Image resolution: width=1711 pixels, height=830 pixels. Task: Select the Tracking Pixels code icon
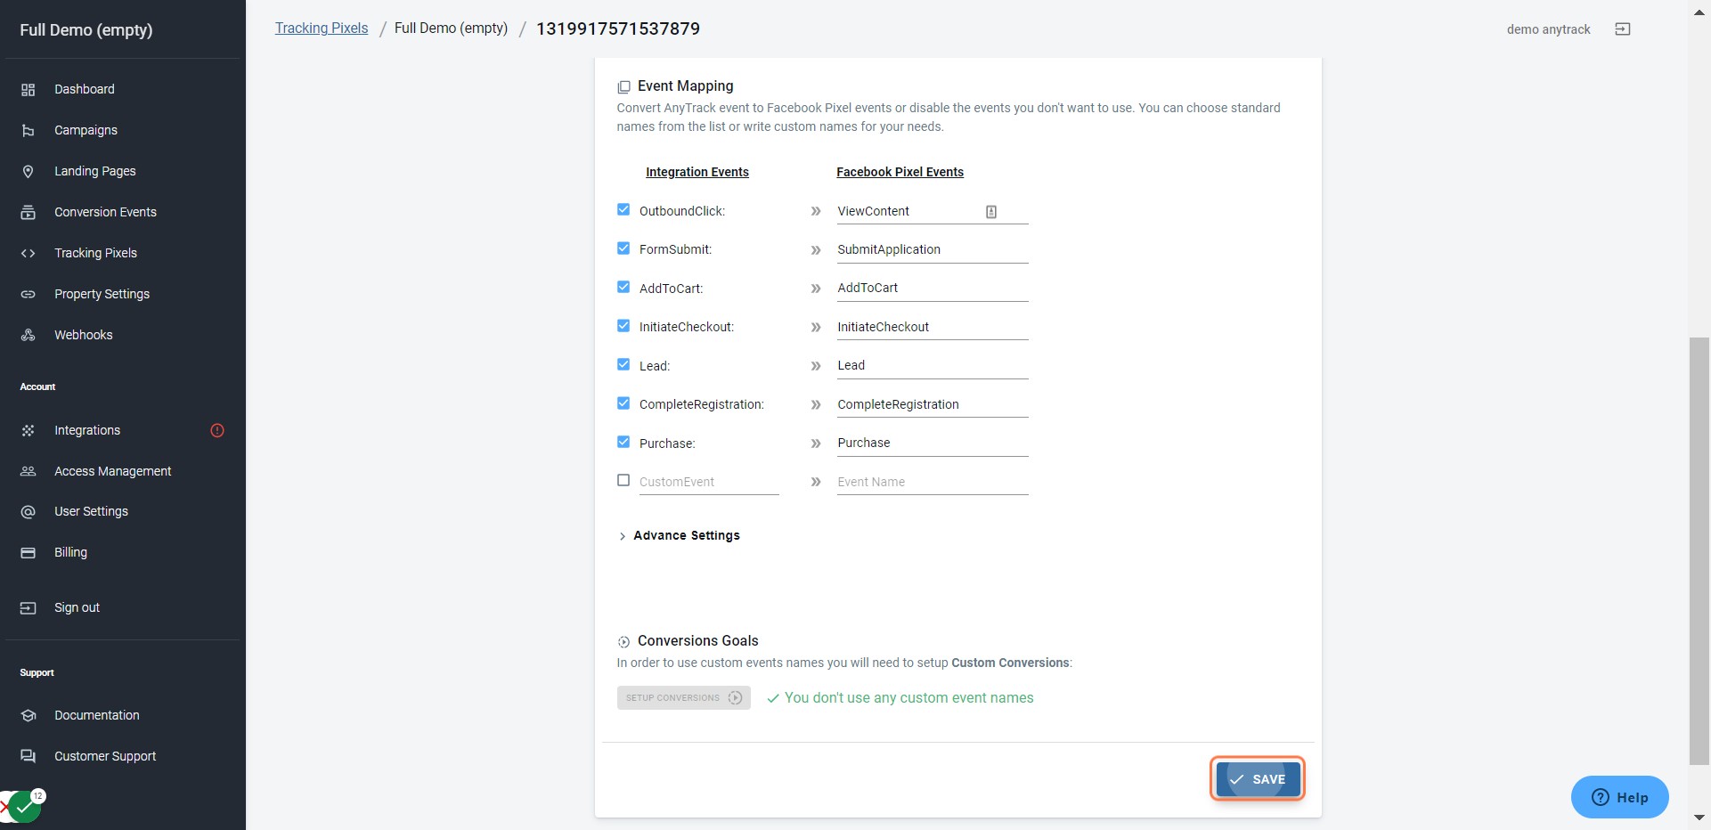pos(28,253)
